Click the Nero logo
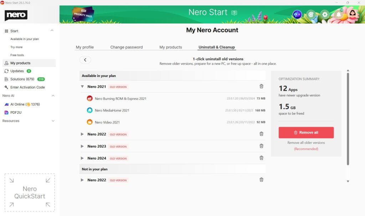The width and height of the screenshot is (365, 216). click(16, 15)
